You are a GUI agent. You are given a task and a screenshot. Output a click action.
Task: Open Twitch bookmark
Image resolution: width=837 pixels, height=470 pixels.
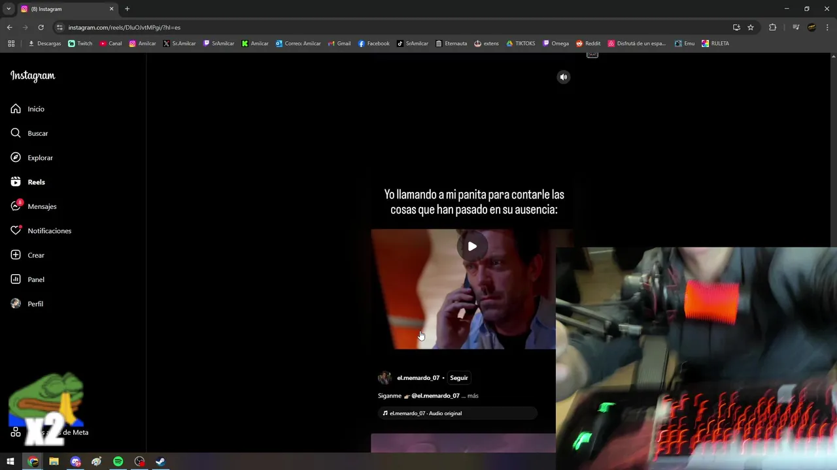pyautogui.click(x=80, y=44)
